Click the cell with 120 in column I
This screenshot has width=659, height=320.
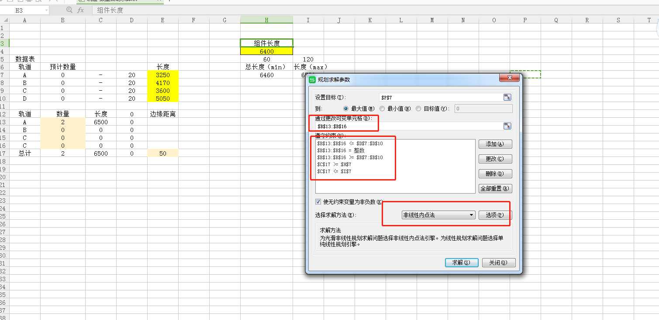tap(308, 59)
